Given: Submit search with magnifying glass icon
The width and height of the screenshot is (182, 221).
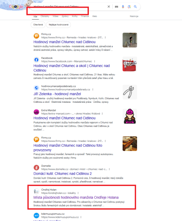Looking at the screenshot, I should pyautogui.click(x=135, y=7).
